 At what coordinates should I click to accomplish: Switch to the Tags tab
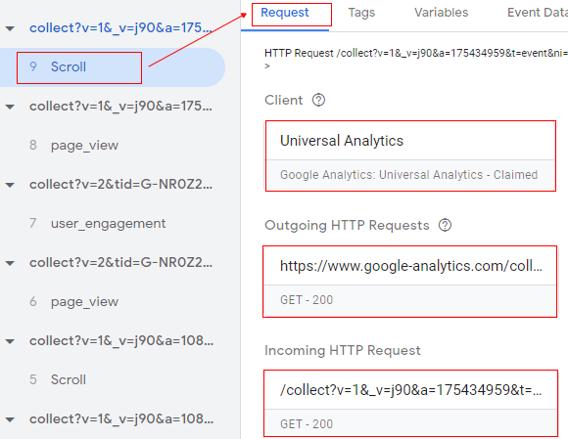pos(361,13)
